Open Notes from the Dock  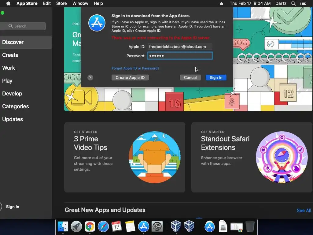pyautogui.click(x=130, y=227)
